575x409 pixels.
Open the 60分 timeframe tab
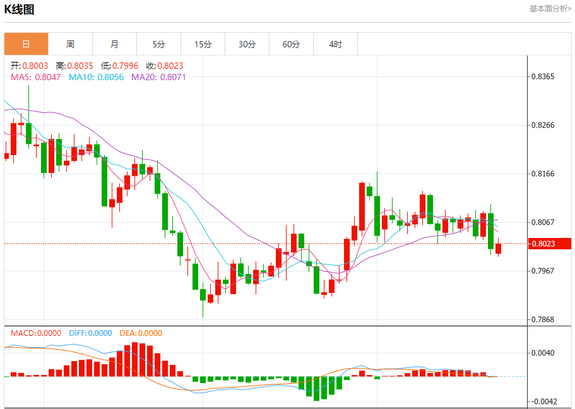[291, 44]
